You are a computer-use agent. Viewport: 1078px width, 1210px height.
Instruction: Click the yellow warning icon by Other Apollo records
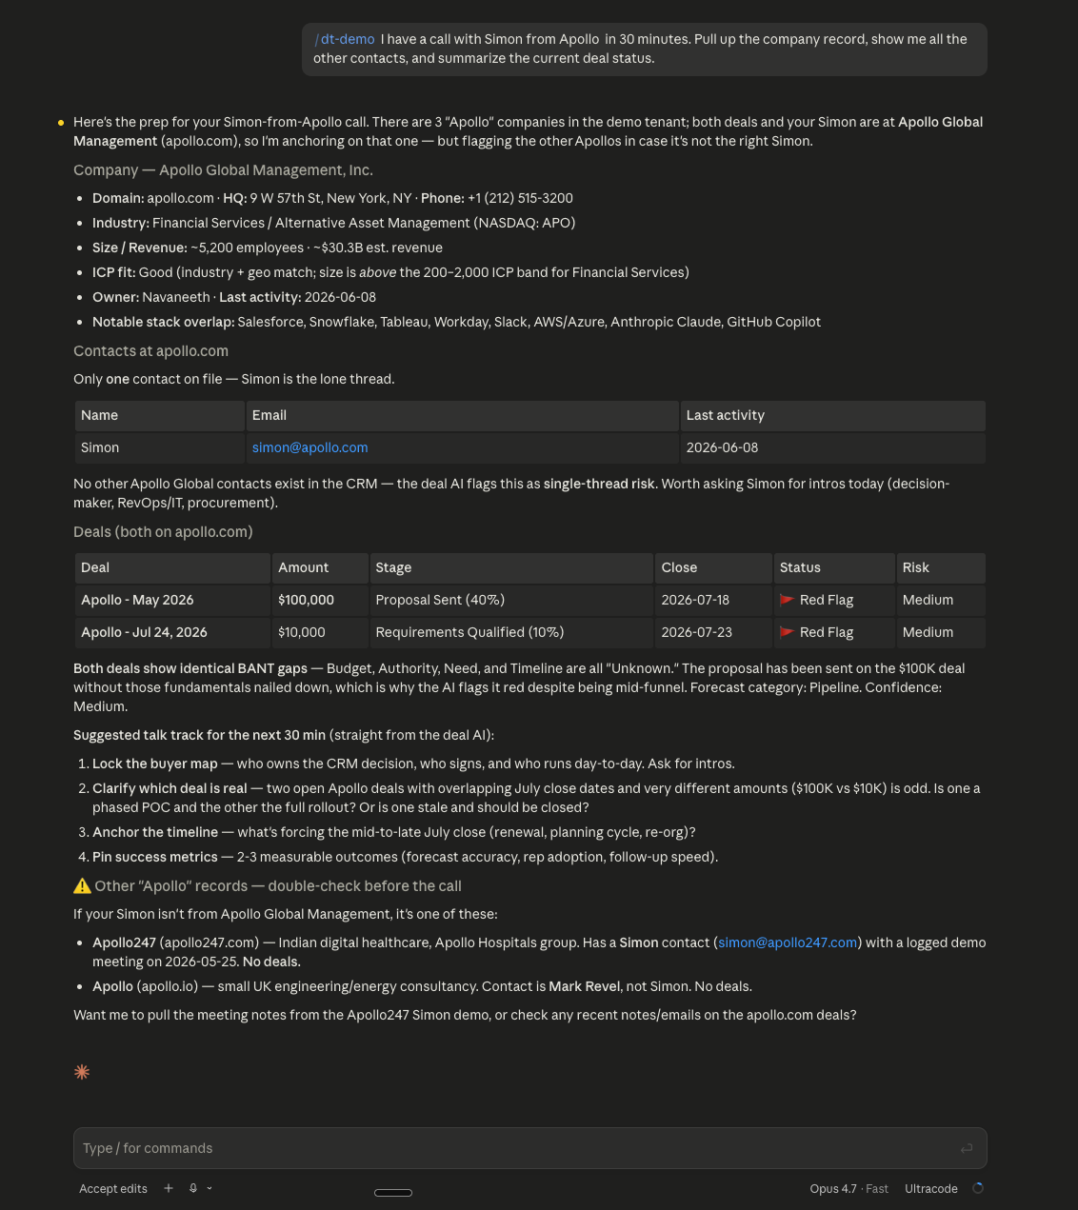[82, 885]
